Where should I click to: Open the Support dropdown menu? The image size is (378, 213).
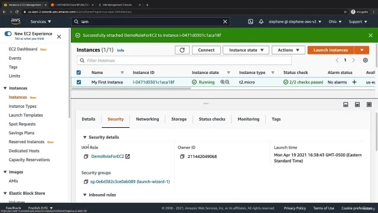358,21
